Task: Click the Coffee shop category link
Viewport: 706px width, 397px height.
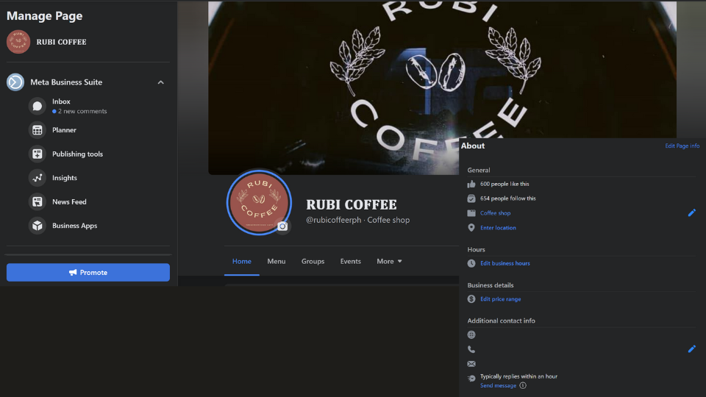Action: tap(495, 213)
